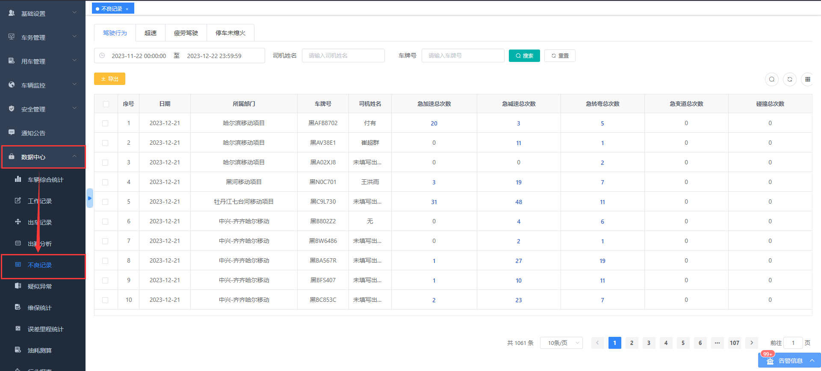Click the clock icon in date range field
Viewport: 821px width, 371px height.
[x=102, y=56]
